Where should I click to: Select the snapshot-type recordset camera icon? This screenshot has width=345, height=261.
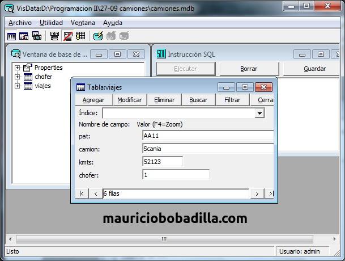pos(37,36)
